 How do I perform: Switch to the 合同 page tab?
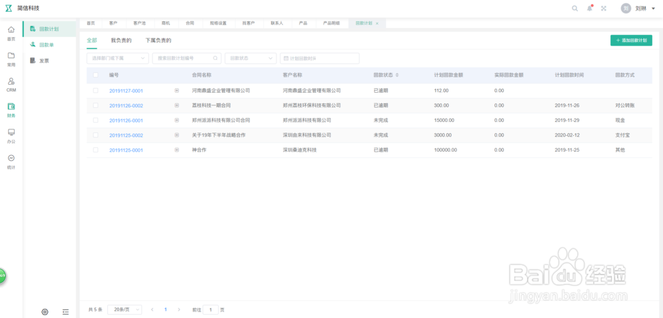(190, 23)
